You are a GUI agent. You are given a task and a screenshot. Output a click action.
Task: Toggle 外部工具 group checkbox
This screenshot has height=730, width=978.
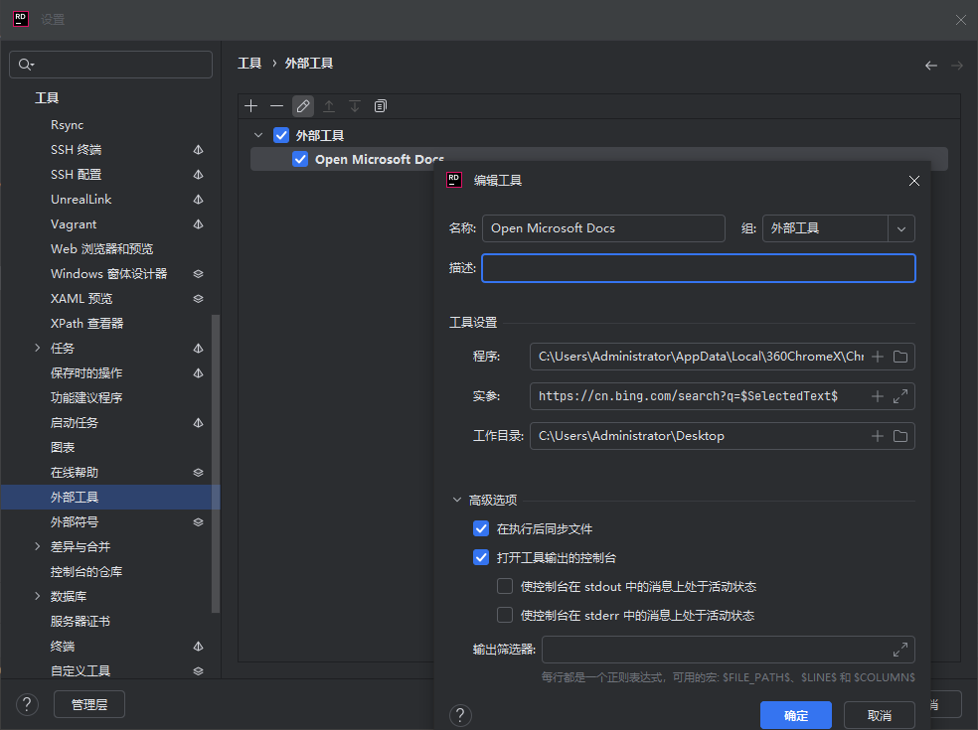point(281,135)
